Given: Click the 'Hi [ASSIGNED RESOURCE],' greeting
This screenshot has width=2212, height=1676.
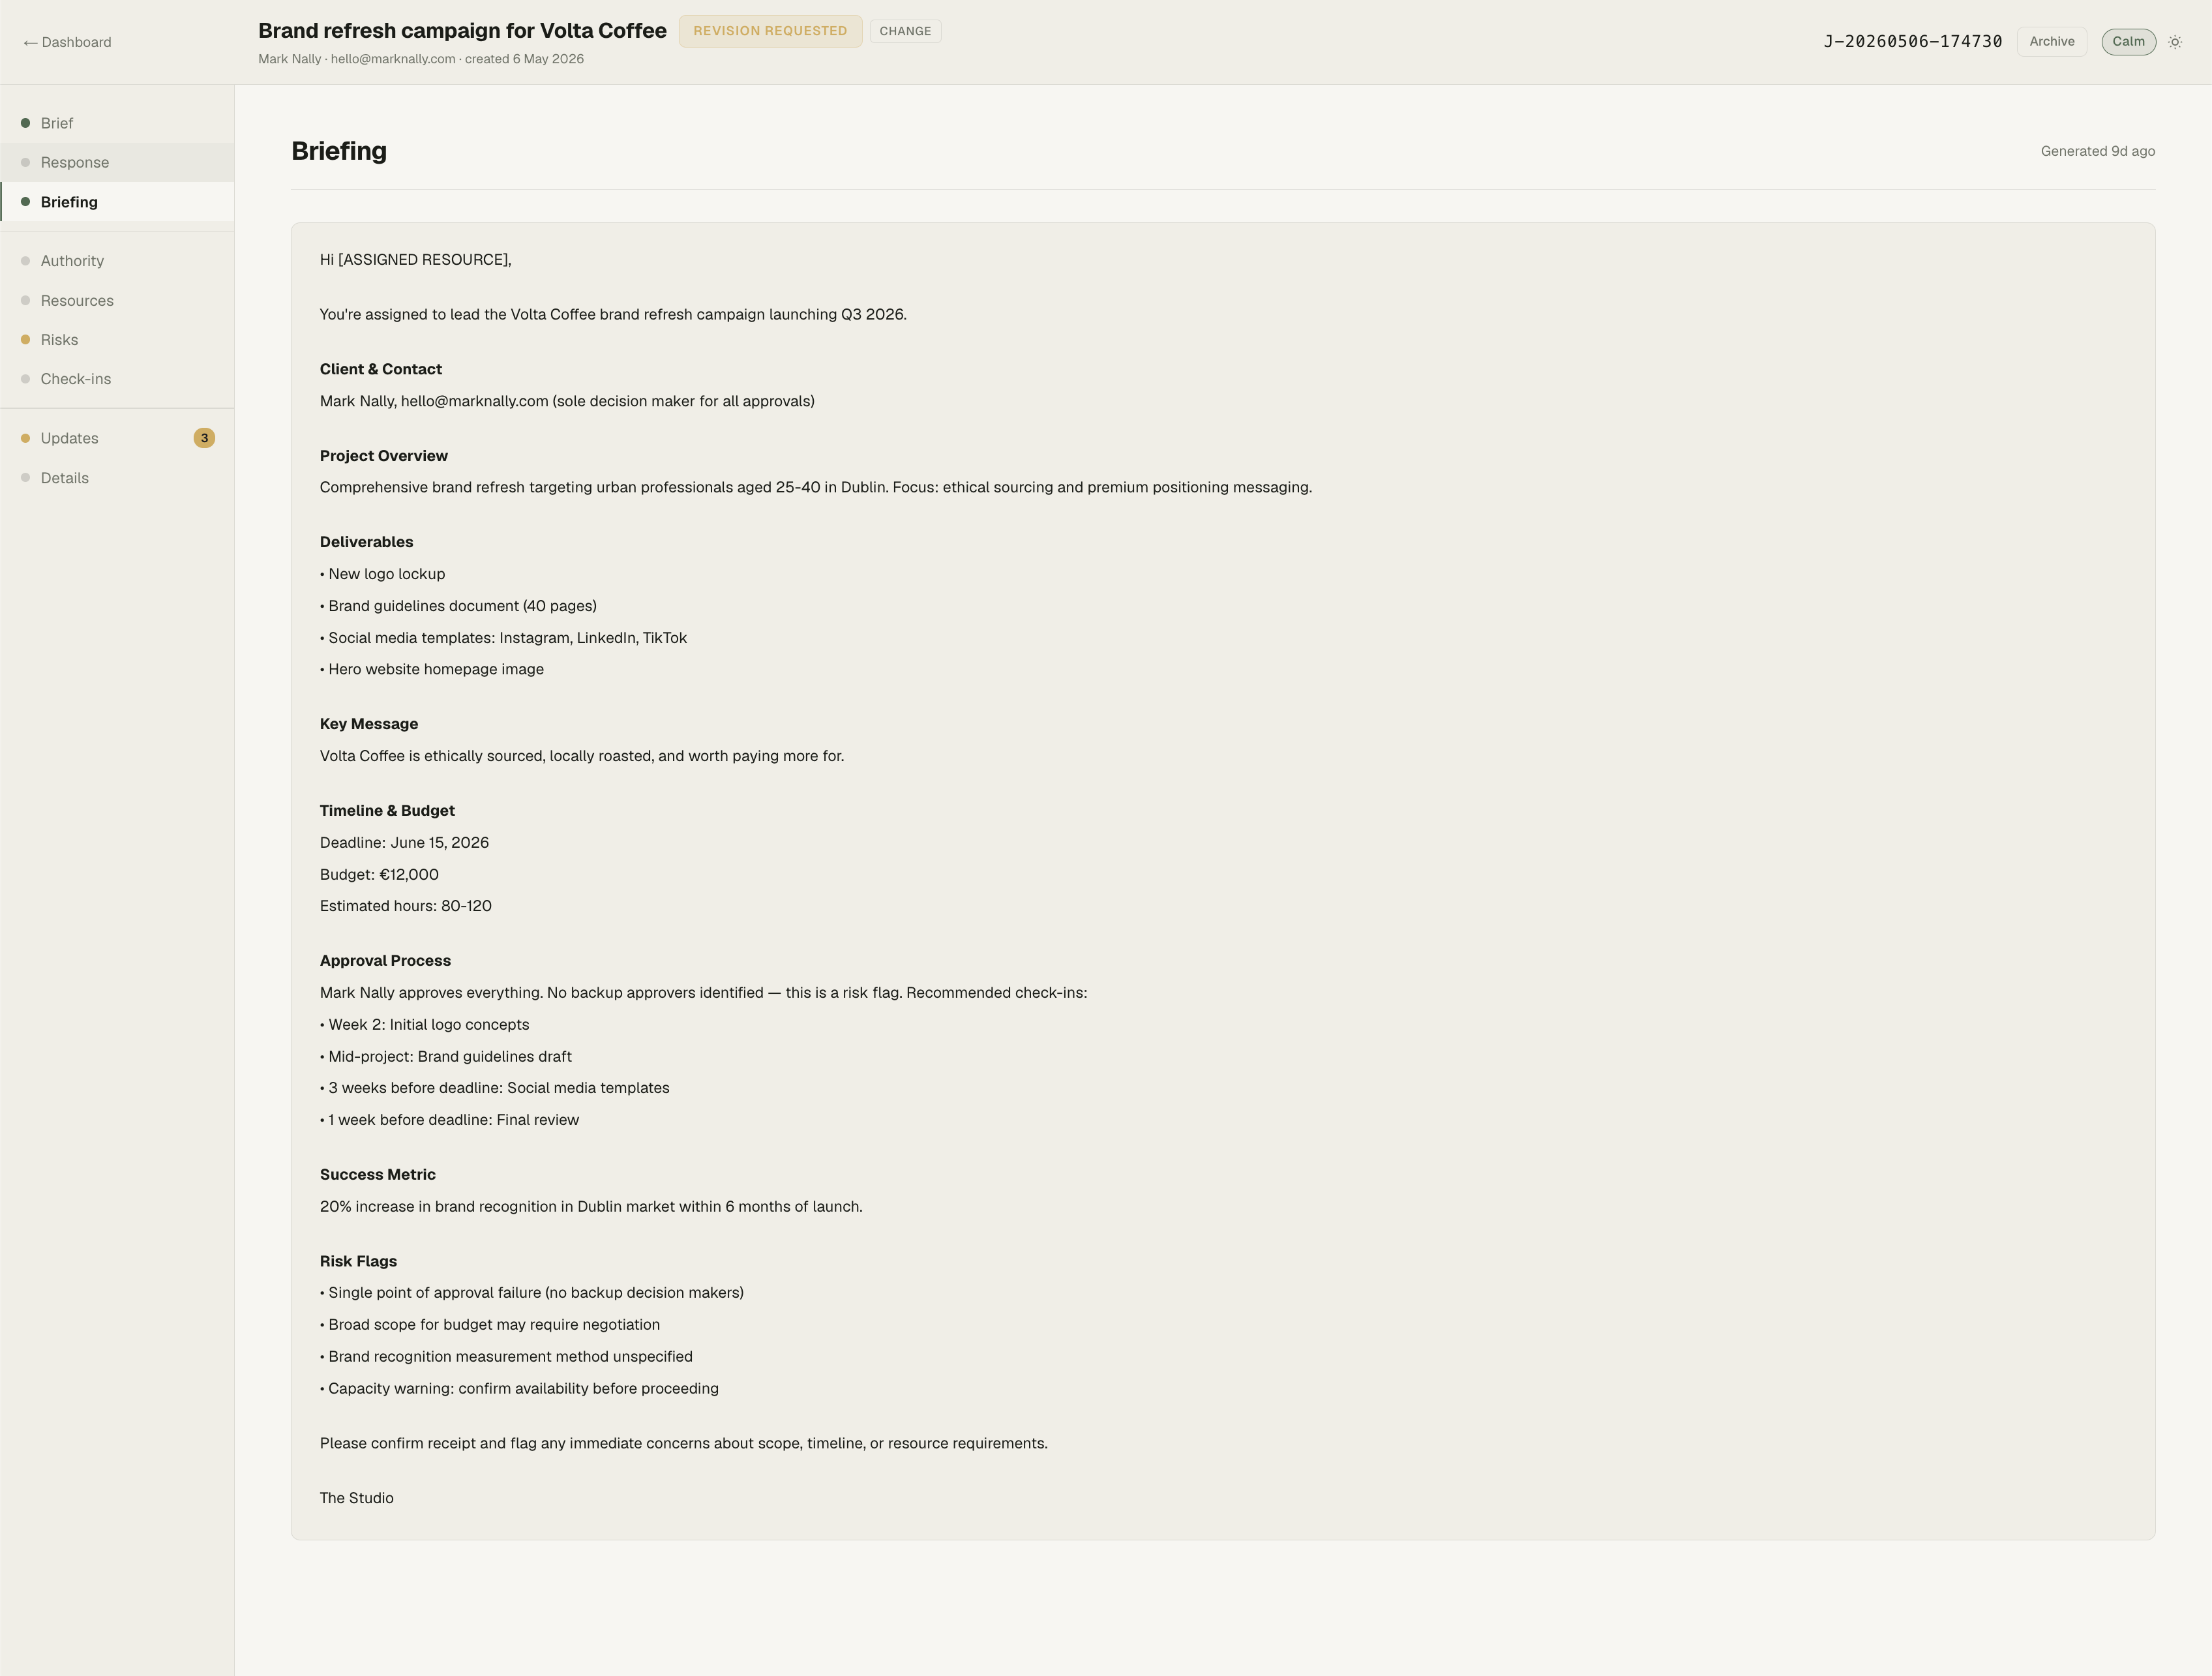Looking at the screenshot, I should coord(415,260).
